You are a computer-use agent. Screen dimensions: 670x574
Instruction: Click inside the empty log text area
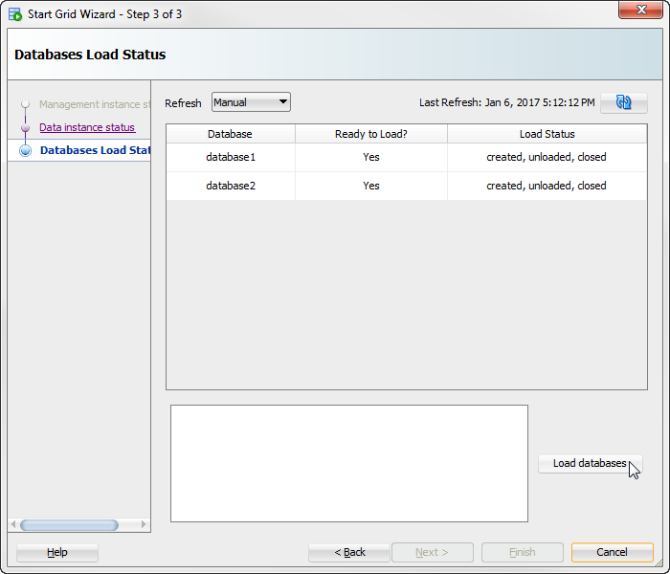tap(349, 463)
